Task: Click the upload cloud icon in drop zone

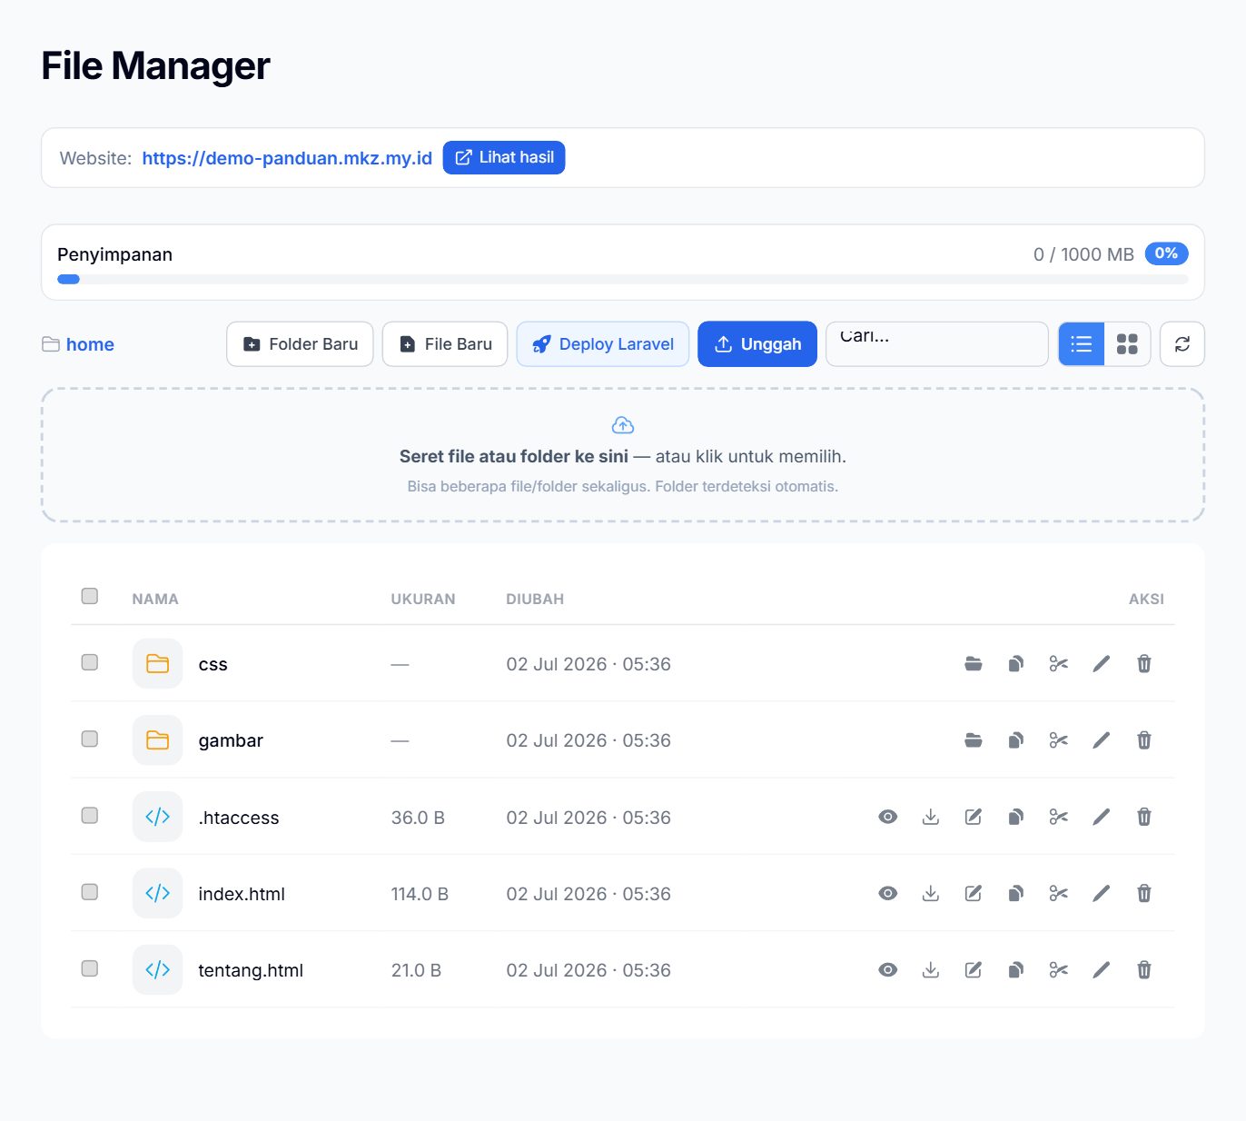Action: tap(623, 425)
